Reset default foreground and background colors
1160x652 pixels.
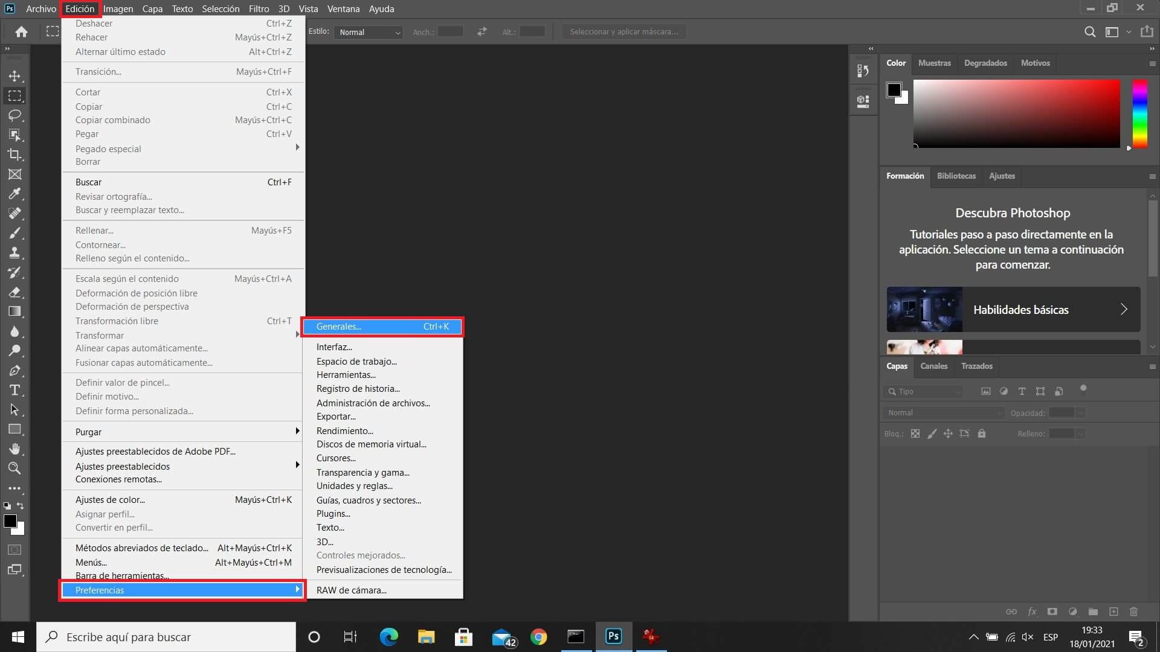7,506
